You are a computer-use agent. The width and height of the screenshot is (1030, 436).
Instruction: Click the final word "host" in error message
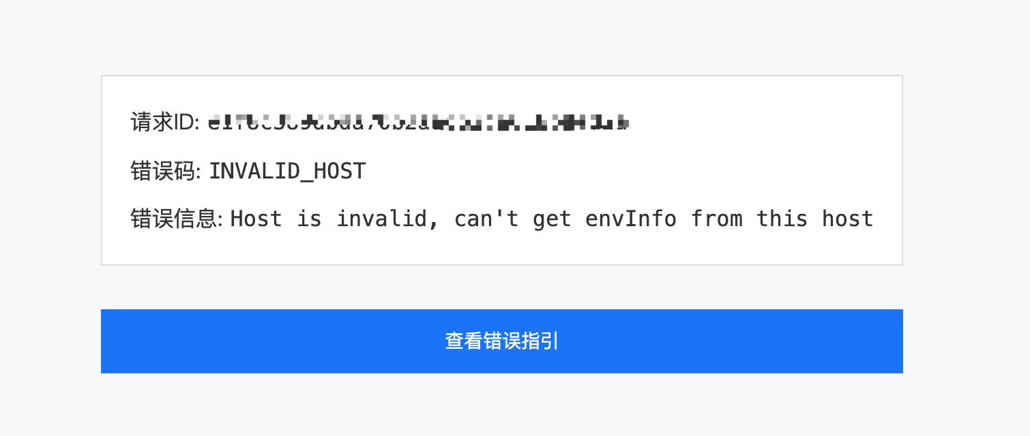pos(848,219)
